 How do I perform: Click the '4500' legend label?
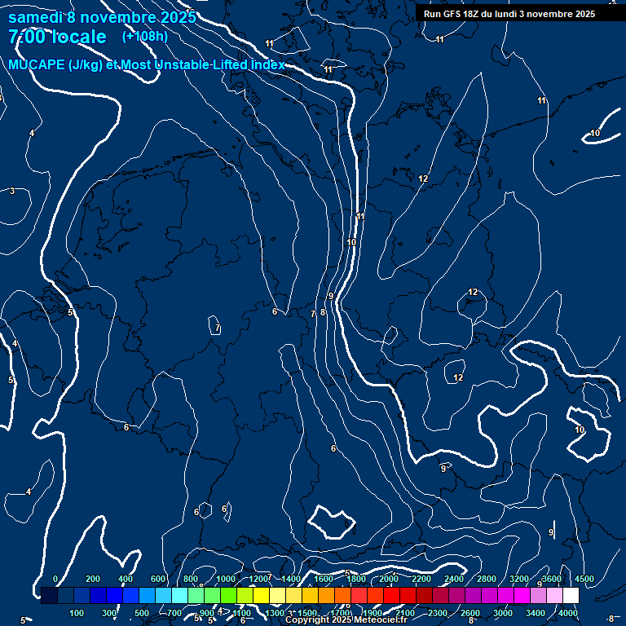[x=584, y=579]
